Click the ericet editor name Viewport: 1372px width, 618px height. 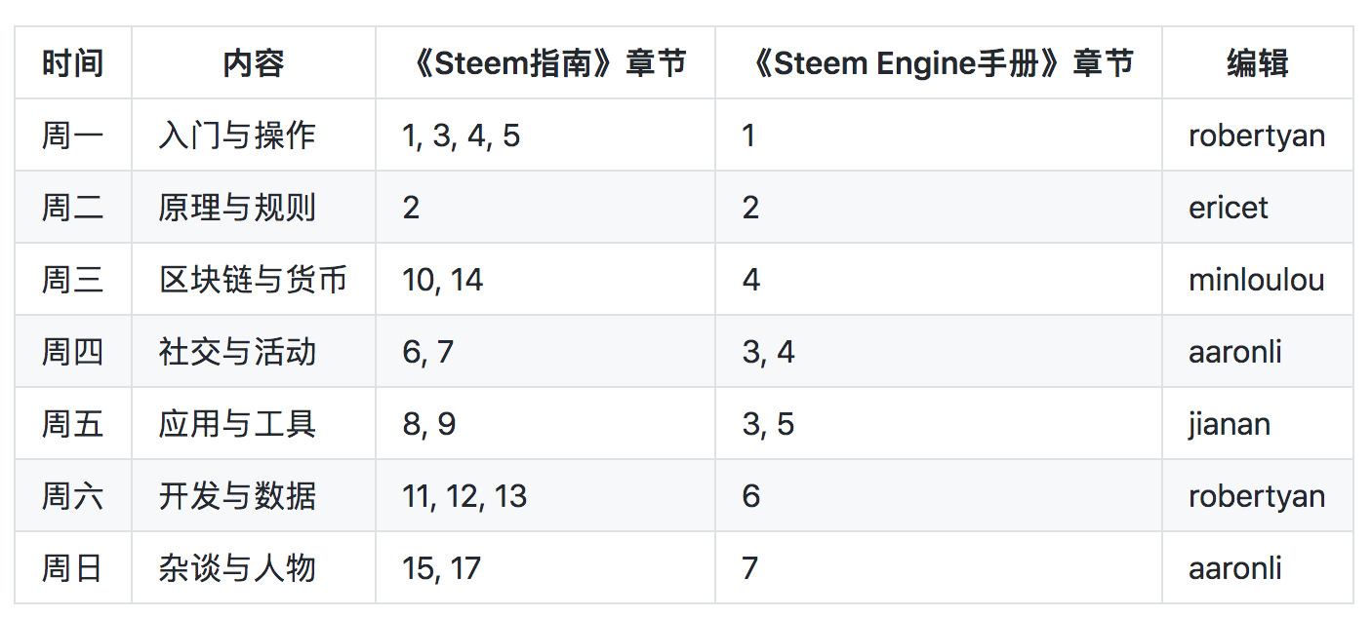(1228, 208)
